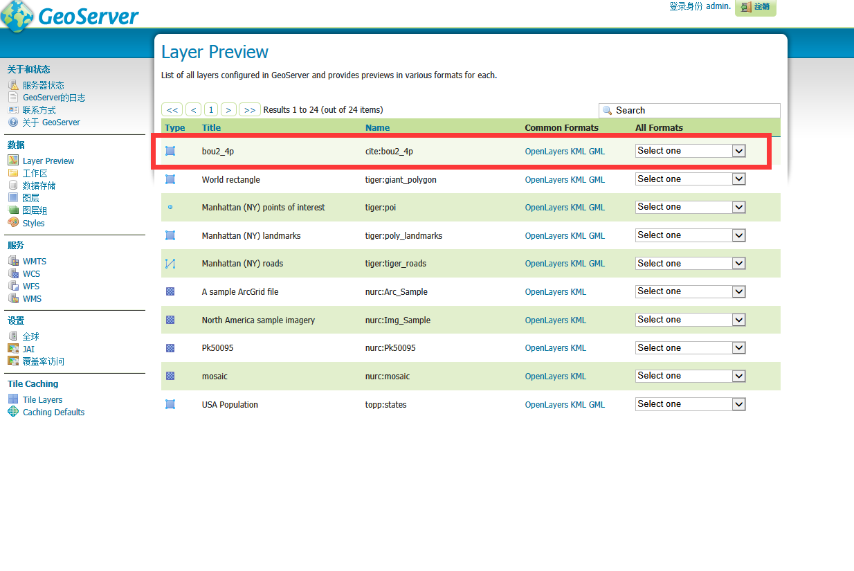The height and width of the screenshot is (571, 854).
Task: Click the coverage access icon
Action: coord(13,361)
